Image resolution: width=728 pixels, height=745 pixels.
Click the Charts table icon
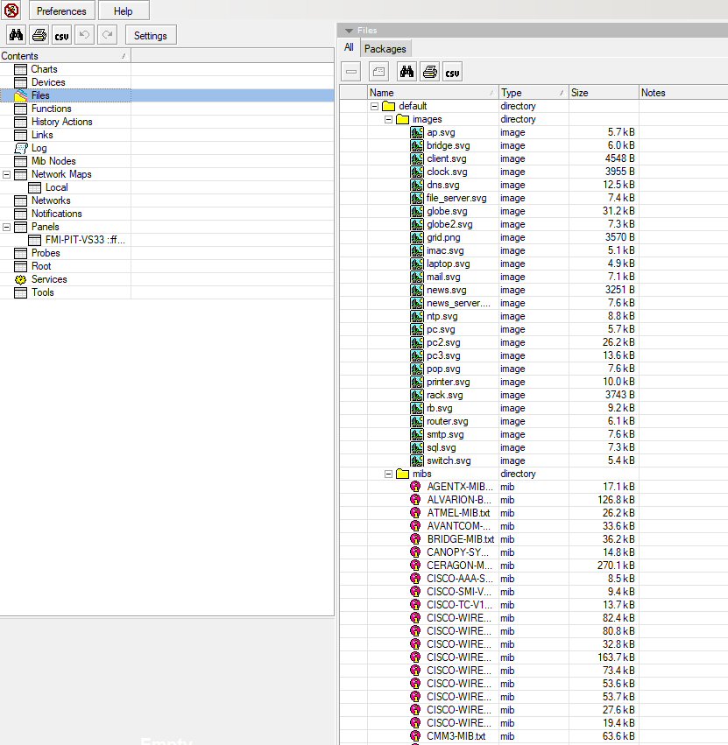(20, 69)
